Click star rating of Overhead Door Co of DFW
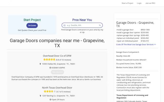The height and width of the screenshot is (102, 164). (49, 59)
